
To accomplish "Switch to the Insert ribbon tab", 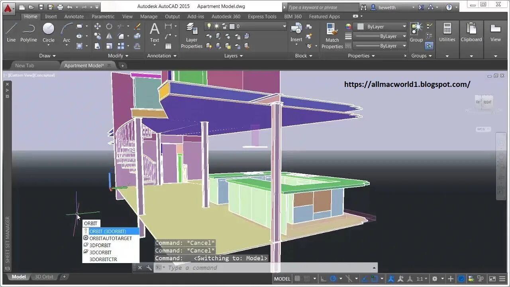I will click(x=51, y=16).
